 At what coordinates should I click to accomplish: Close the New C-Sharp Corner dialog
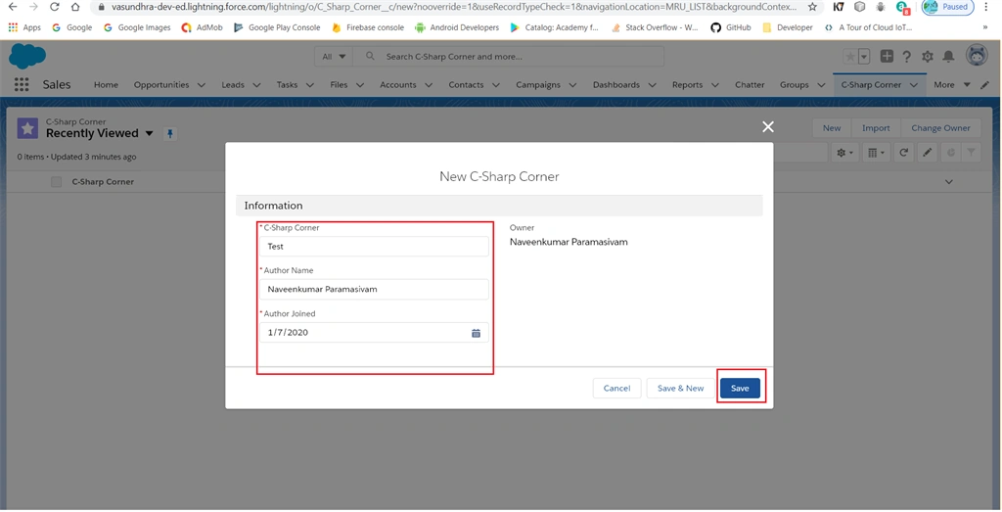tap(768, 126)
